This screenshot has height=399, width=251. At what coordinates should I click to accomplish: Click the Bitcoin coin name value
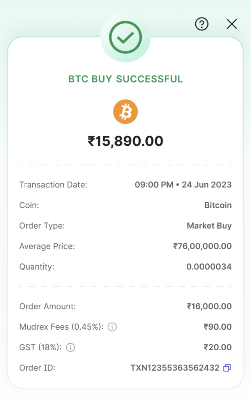point(218,205)
